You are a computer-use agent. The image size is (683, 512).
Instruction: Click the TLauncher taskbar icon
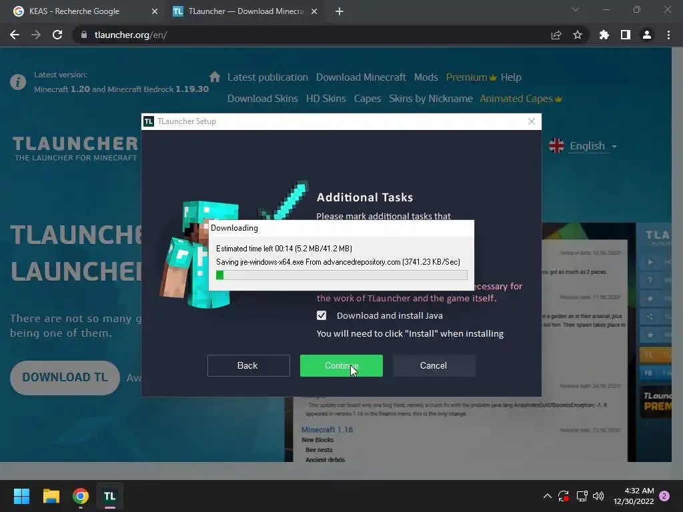tap(110, 496)
